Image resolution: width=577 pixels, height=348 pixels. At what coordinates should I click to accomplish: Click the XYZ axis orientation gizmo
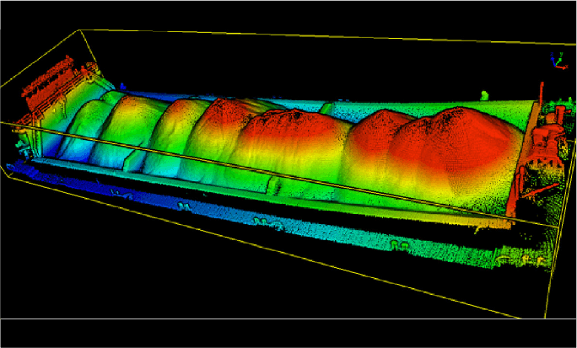[557, 61]
